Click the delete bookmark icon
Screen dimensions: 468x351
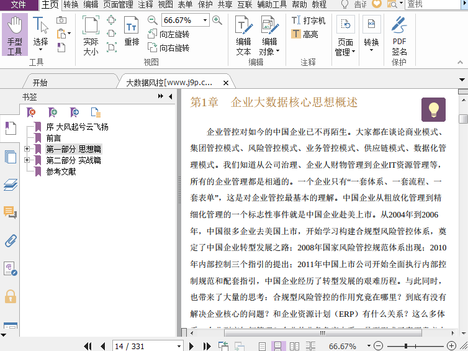(x=31, y=112)
